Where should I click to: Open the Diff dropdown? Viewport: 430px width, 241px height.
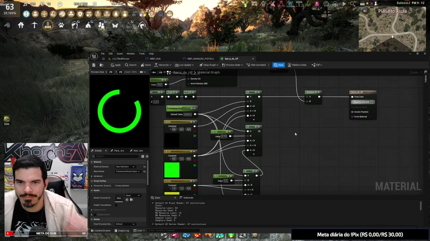pyautogui.click(x=317, y=65)
